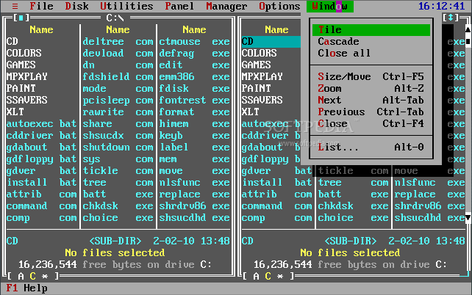This screenshot has width=472, height=295.
Task: Click the right panel zoom arrow icon
Action: click(x=451, y=18)
